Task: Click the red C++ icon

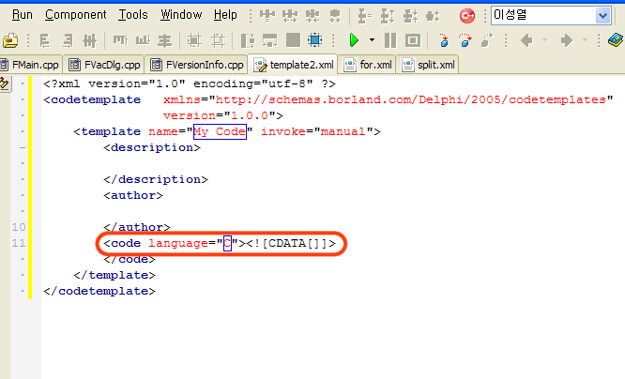Action: 466,15
